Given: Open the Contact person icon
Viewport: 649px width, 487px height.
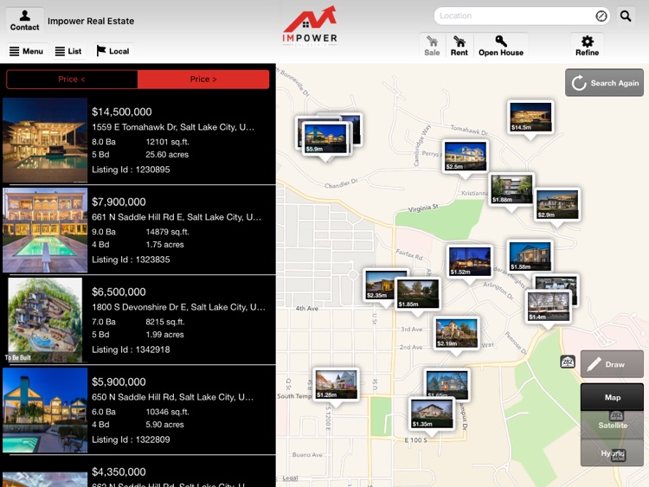Looking at the screenshot, I should click(x=24, y=20).
